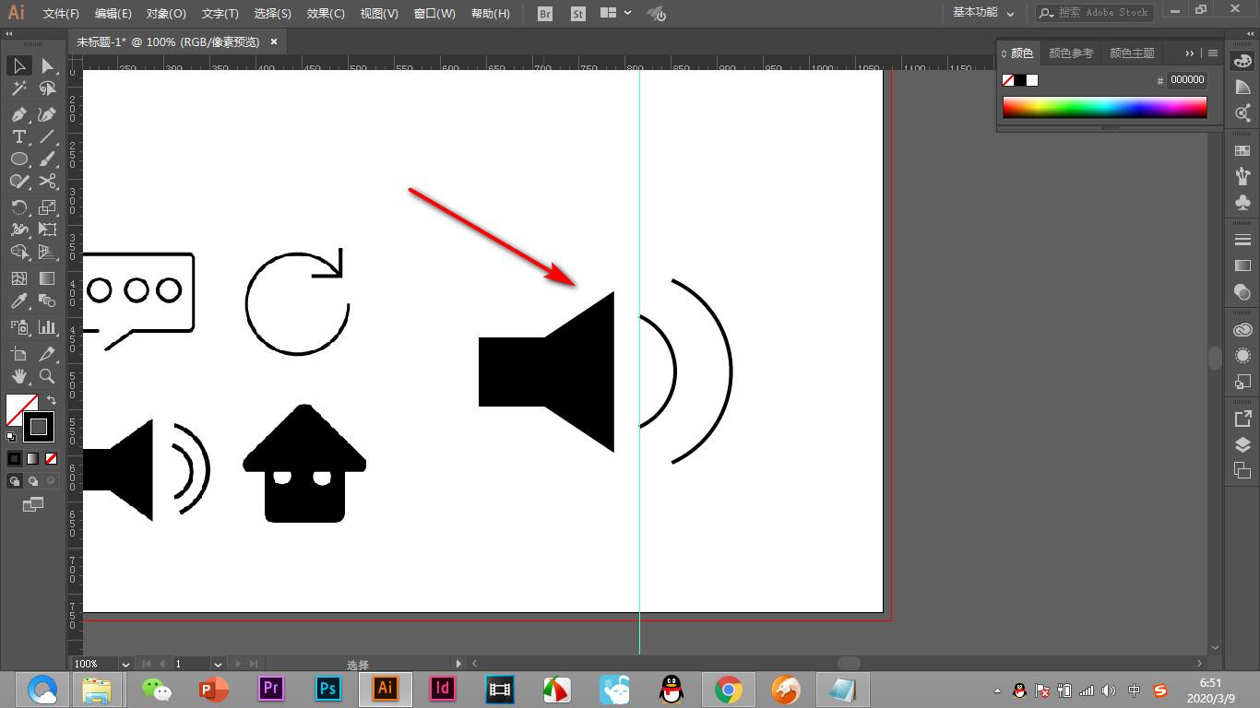Click the hex color value field
1260x708 pixels.
(1187, 80)
